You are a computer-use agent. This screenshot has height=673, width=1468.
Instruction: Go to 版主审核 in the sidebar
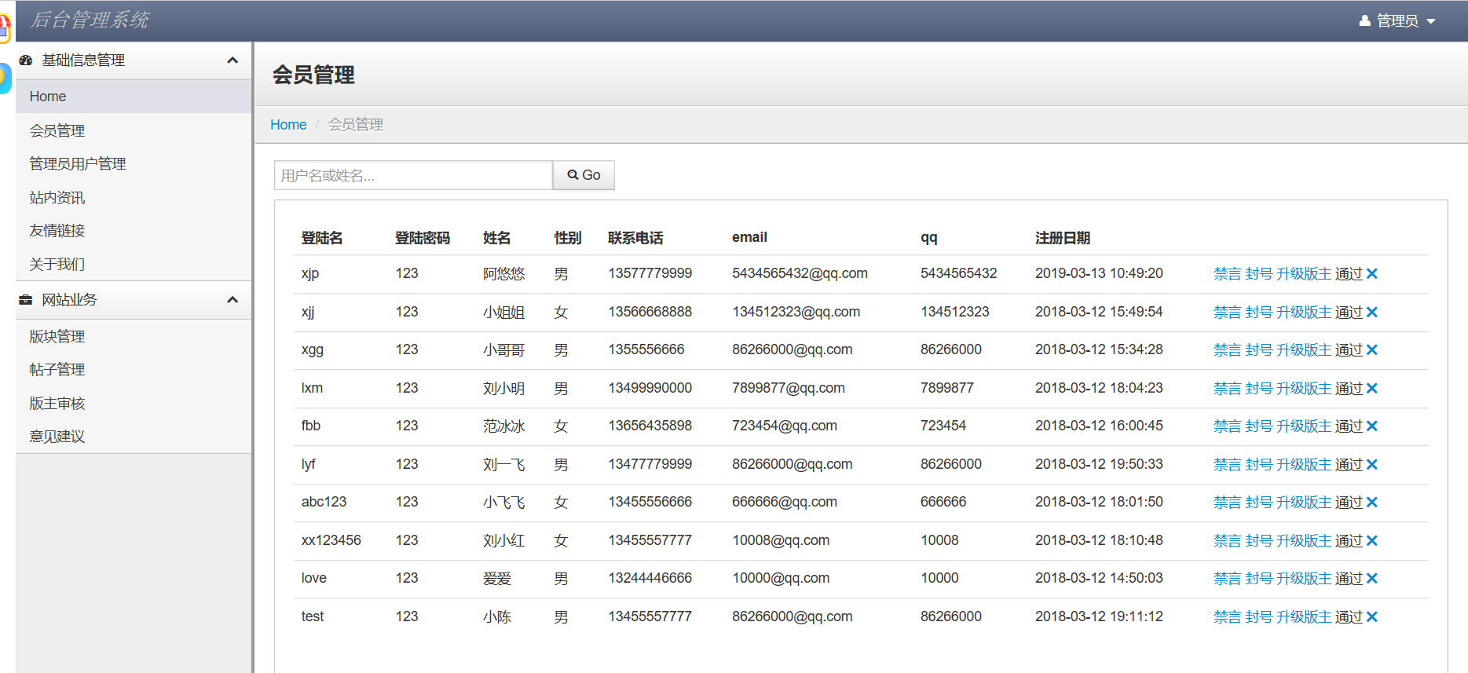pos(57,404)
